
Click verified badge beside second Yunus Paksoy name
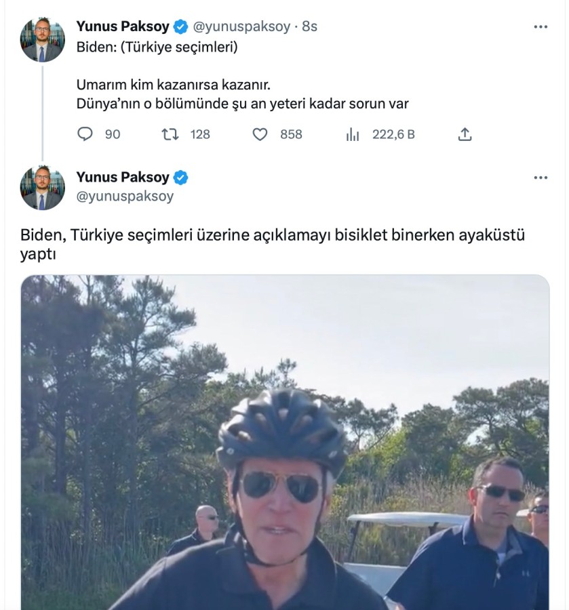click(x=181, y=178)
